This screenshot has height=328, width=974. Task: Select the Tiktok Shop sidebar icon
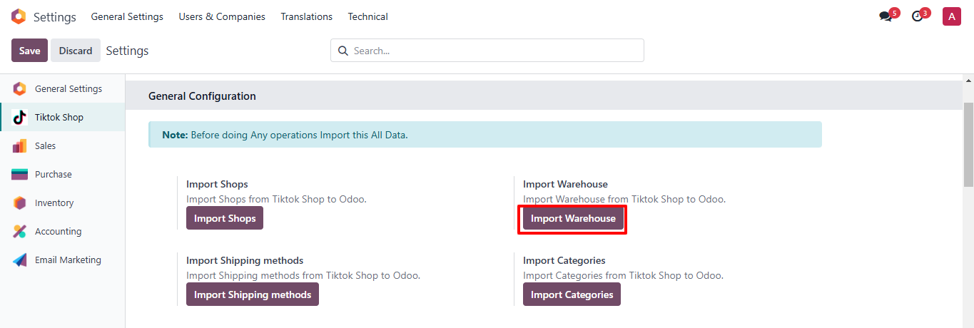(x=20, y=118)
